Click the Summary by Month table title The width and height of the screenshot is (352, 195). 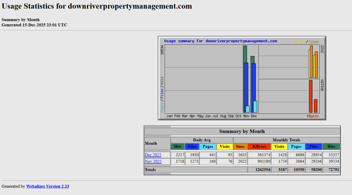coord(242,131)
